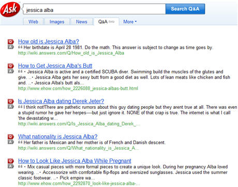
Task: Click text "Her birthdate is April 28 1981"
Action: 53,48
